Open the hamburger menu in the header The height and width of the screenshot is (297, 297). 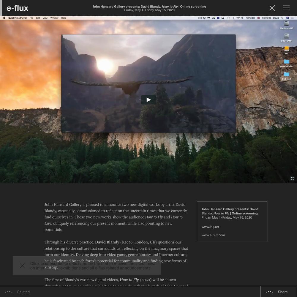286,8
